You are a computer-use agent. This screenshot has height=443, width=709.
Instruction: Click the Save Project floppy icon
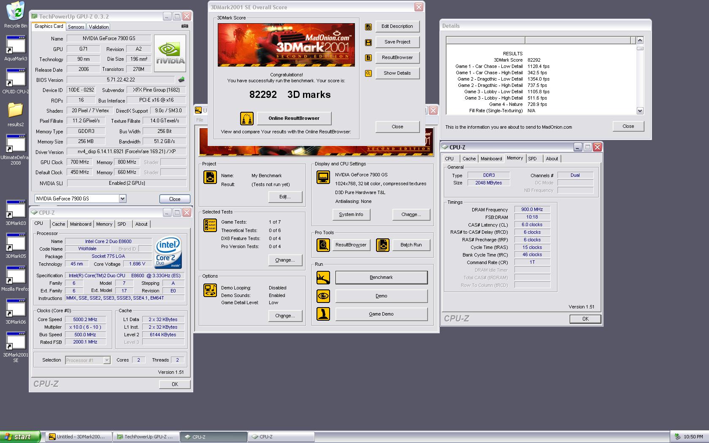(368, 42)
